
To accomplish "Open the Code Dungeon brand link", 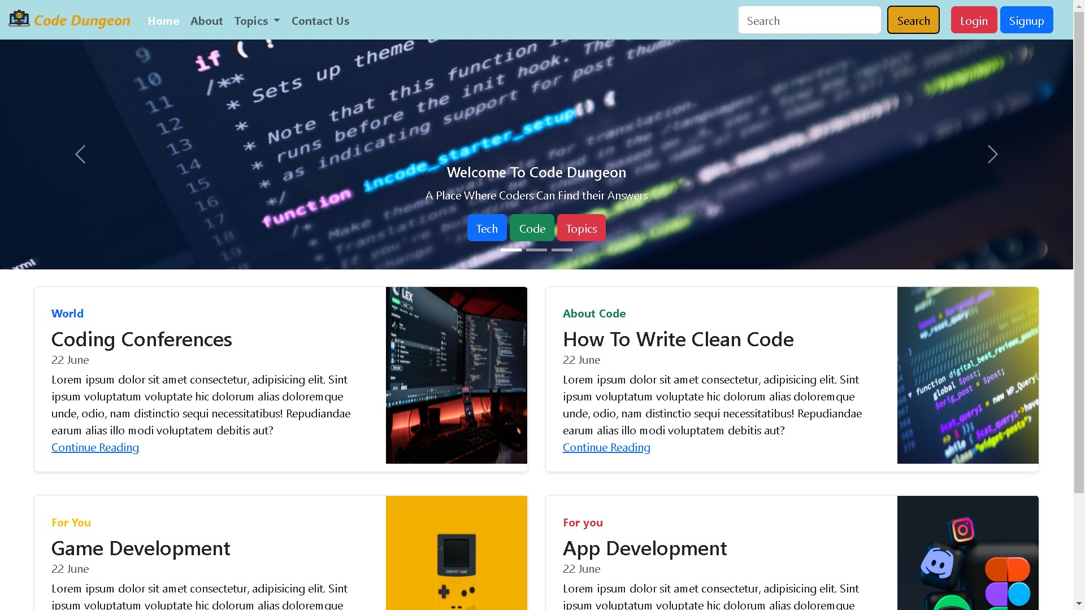I will click(x=70, y=20).
